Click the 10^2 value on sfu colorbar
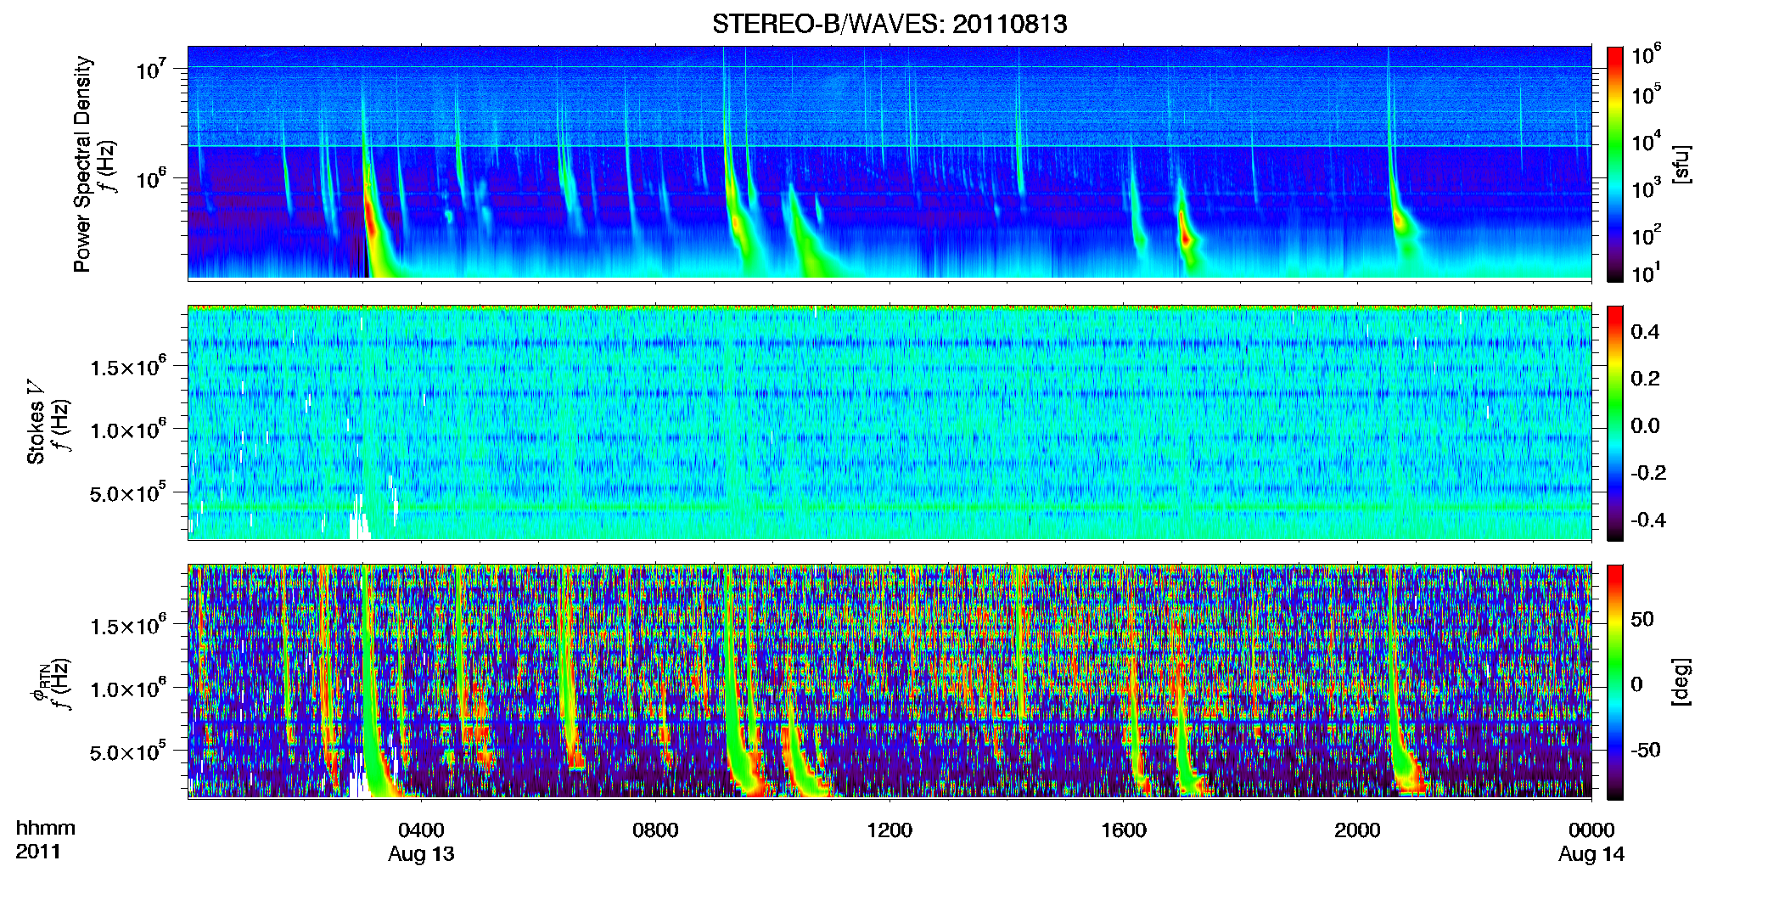The width and height of the screenshot is (1779, 917). click(1647, 234)
